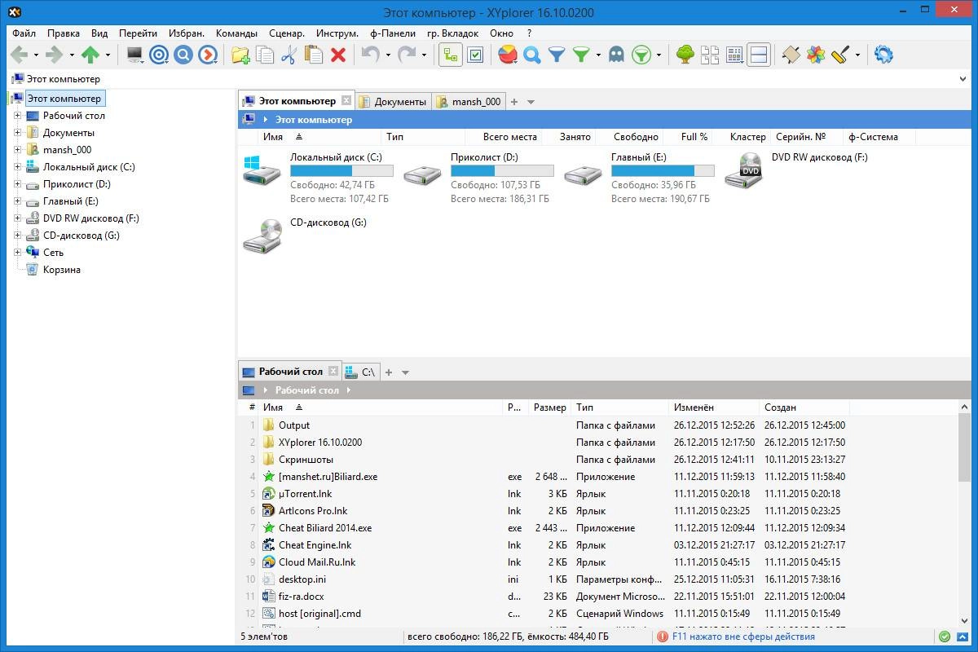978x652 pixels.
Task: Click the ghost filter icon
Action: coord(617,55)
